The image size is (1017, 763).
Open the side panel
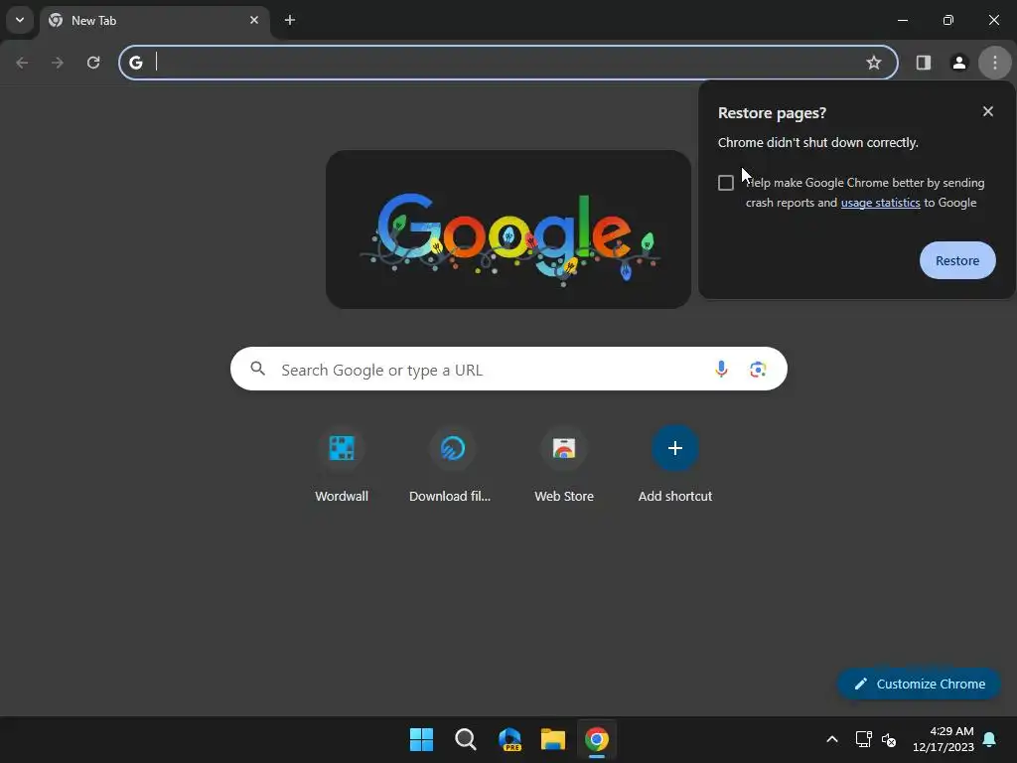tap(924, 63)
